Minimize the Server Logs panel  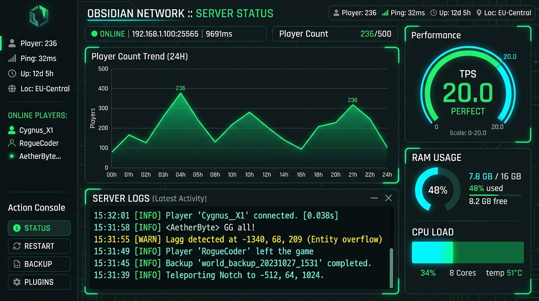(374, 198)
